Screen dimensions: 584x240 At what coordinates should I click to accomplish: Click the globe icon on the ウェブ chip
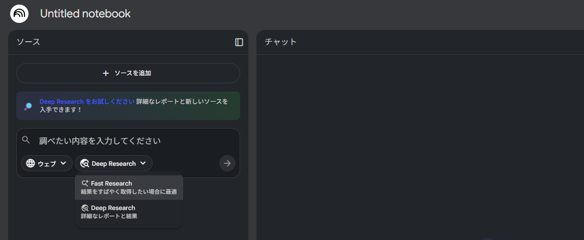pyautogui.click(x=31, y=163)
